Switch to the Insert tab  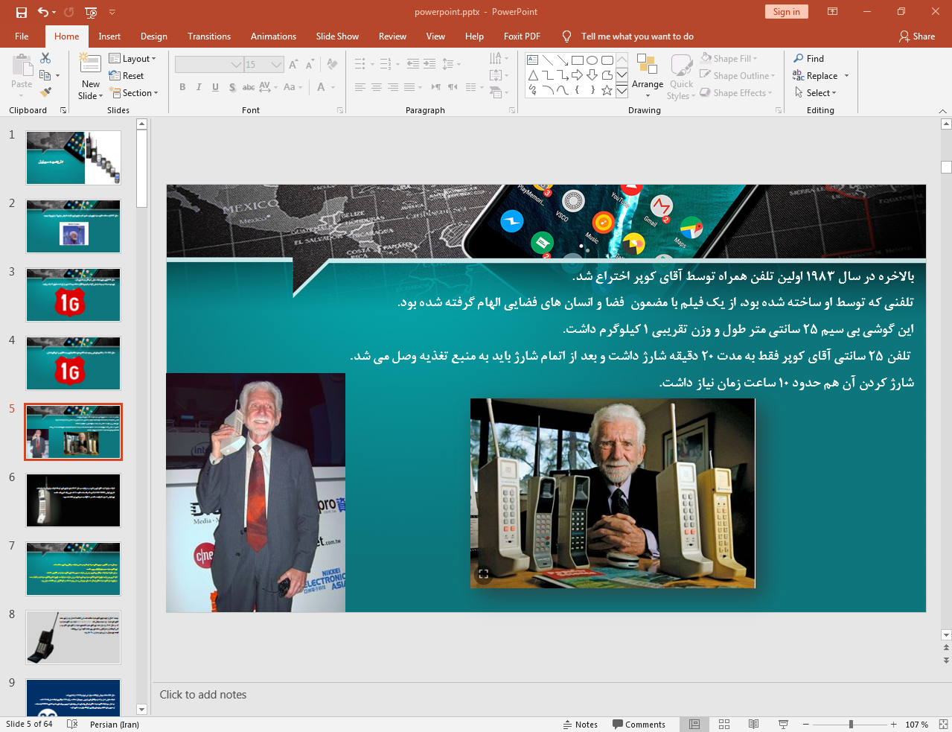pos(109,36)
